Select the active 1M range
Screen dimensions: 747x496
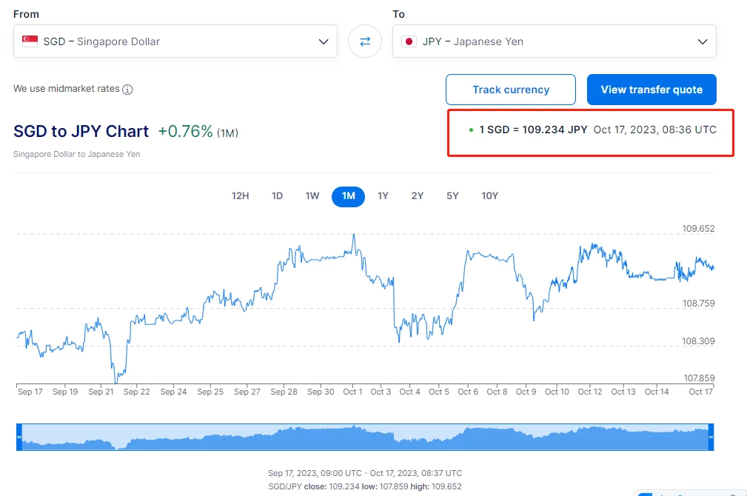(348, 196)
